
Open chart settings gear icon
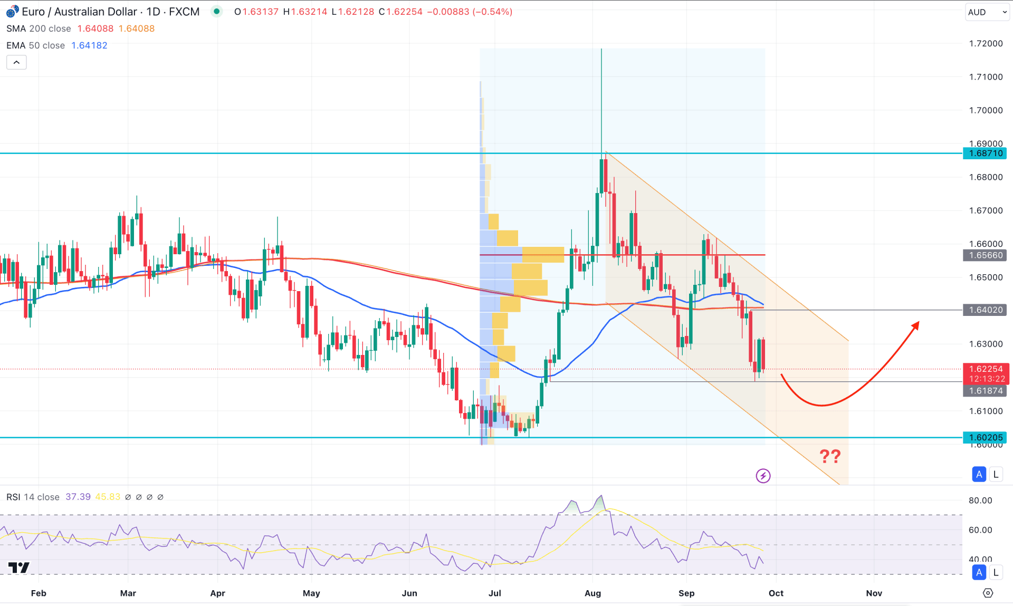988,593
